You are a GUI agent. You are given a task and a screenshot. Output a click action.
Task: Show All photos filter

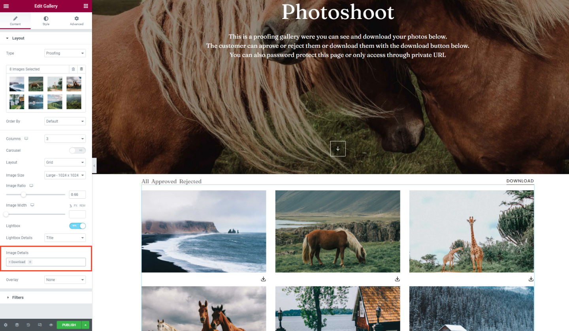(145, 182)
